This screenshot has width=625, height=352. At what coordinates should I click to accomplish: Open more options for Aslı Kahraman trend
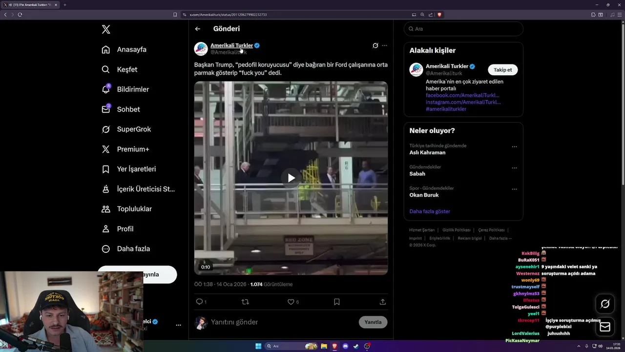click(x=514, y=147)
